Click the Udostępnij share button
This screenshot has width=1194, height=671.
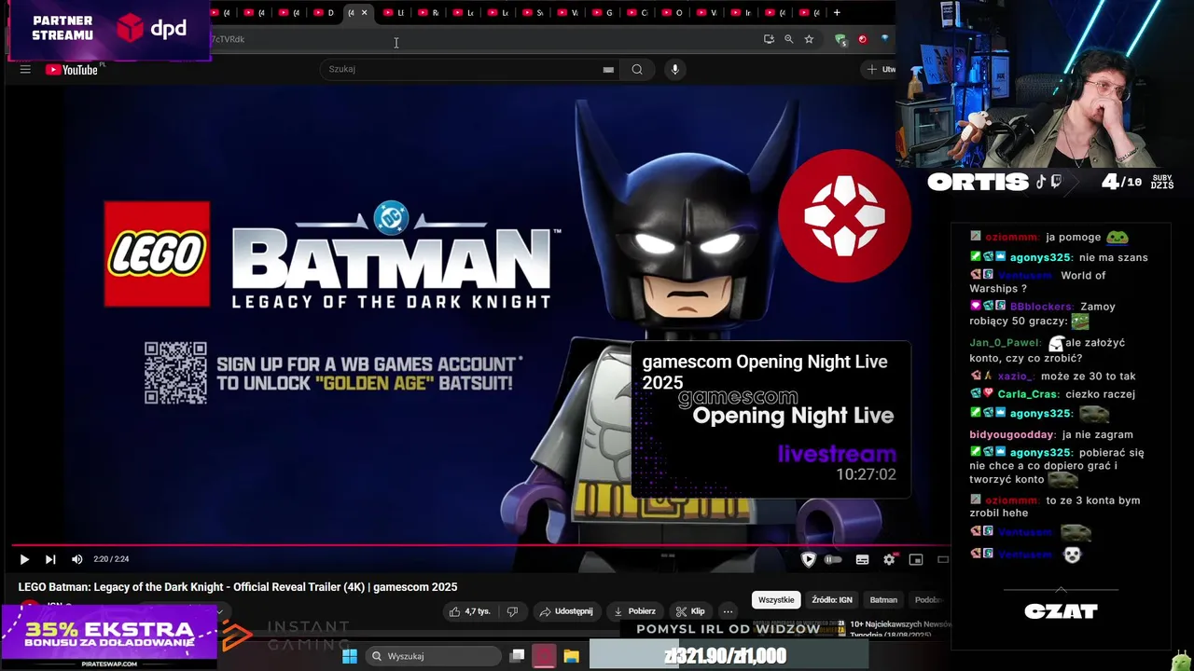click(x=566, y=611)
